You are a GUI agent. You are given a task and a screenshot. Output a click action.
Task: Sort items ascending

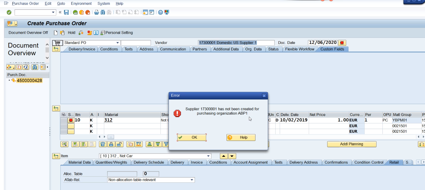click(150, 144)
